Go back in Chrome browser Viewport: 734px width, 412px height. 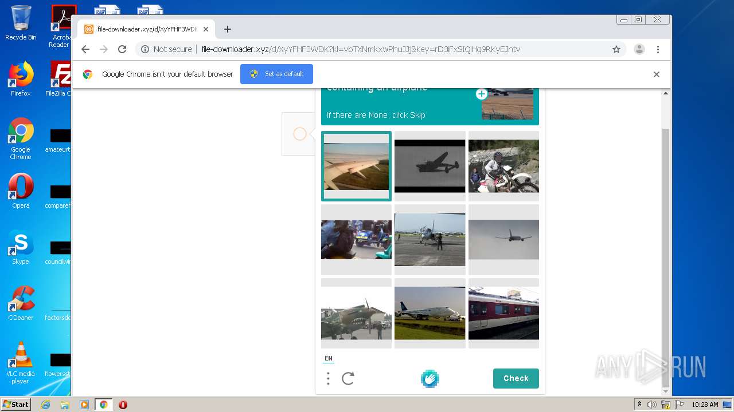85,49
